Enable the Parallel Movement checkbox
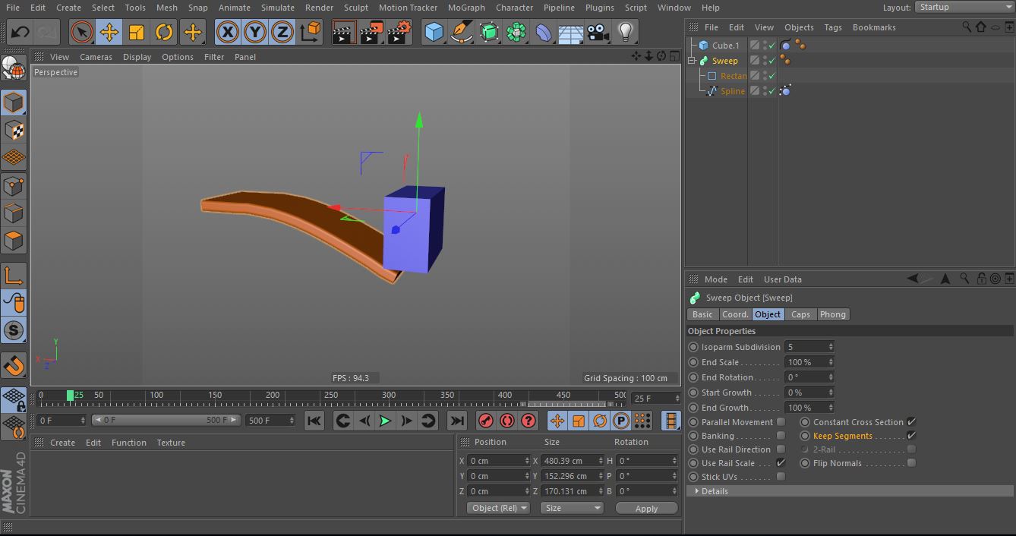This screenshot has height=536, width=1016. [x=781, y=422]
